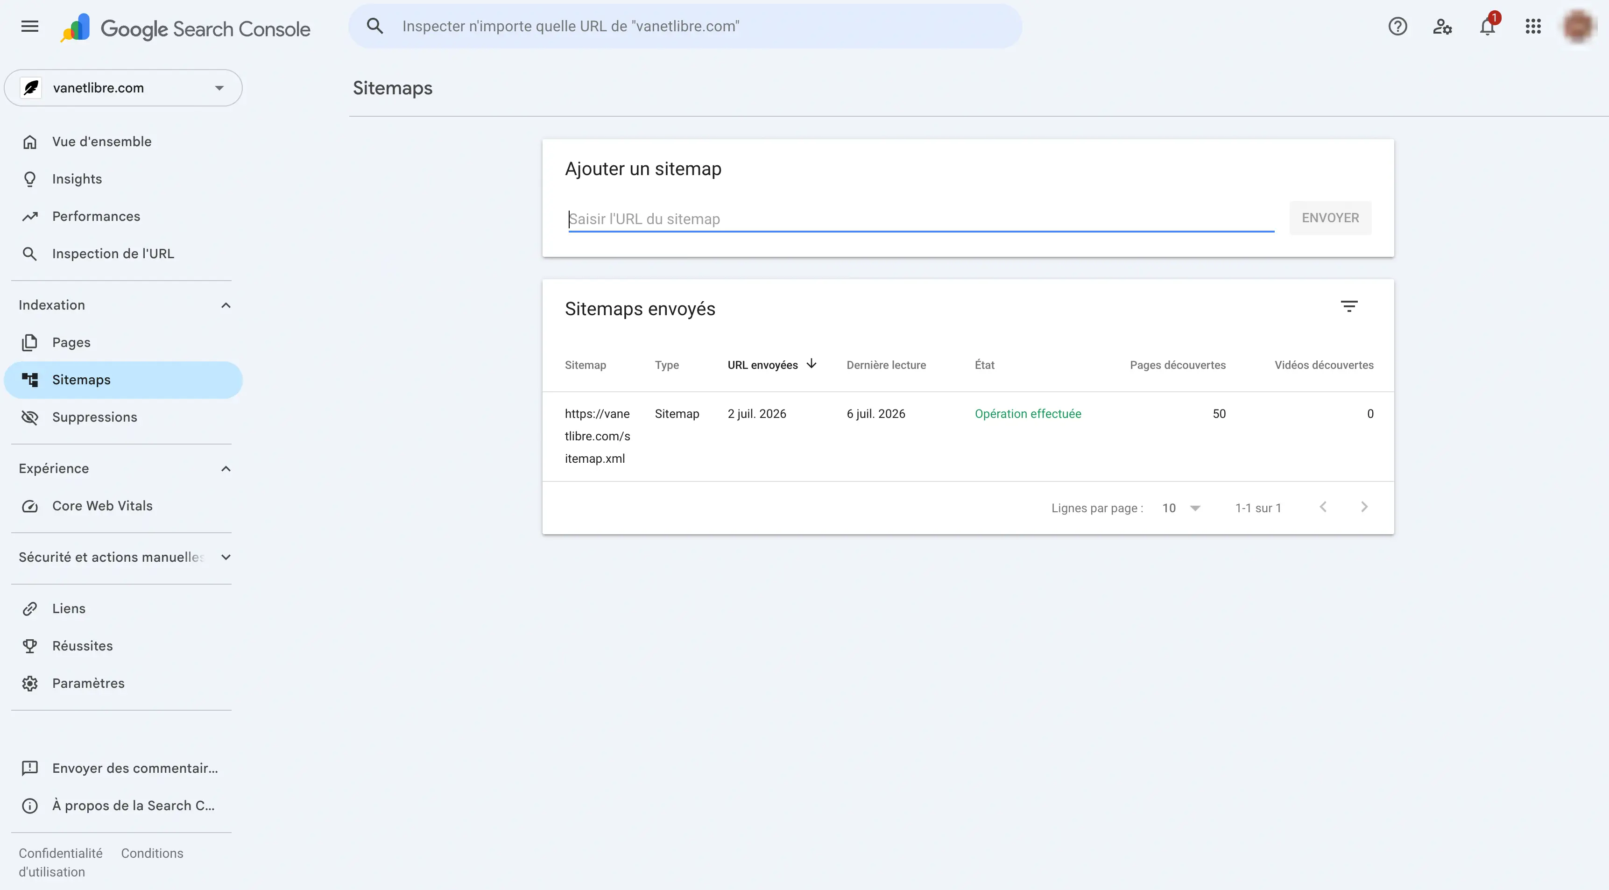The image size is (1609, 890).
Task: Go to next page of sitemaps
Action: [1363, 507]
